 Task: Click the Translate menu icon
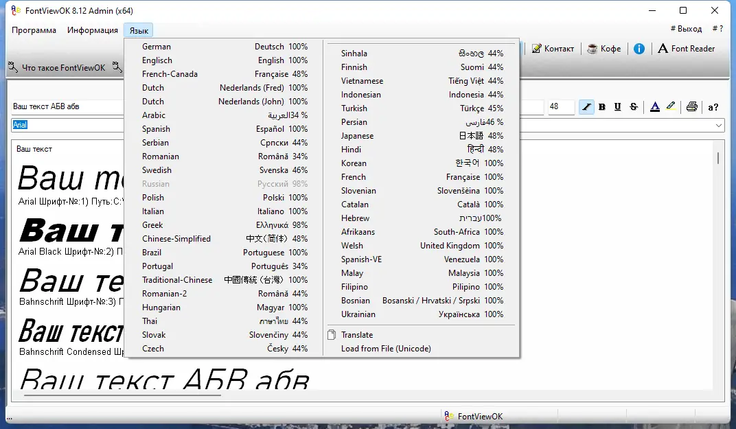tap(332, 335)
